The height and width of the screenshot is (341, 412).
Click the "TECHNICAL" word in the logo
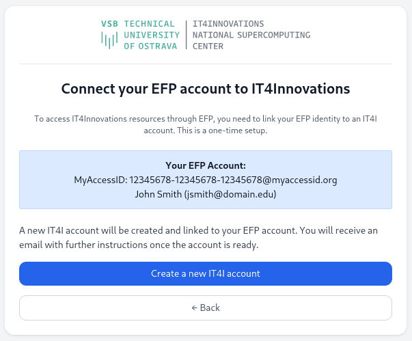click(151, 24)
